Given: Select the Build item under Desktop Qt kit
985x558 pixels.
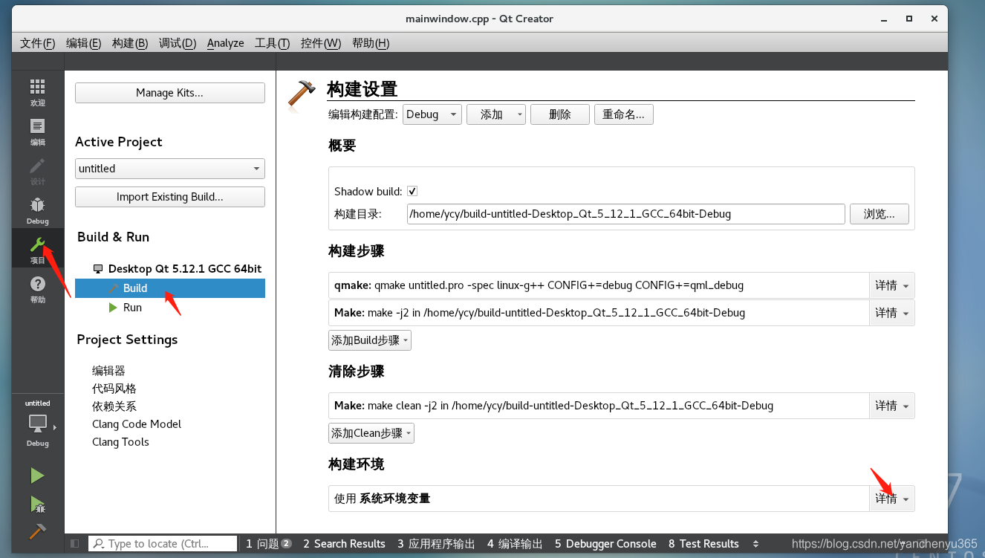Looking at the screenshot, I should click(134, 288).
